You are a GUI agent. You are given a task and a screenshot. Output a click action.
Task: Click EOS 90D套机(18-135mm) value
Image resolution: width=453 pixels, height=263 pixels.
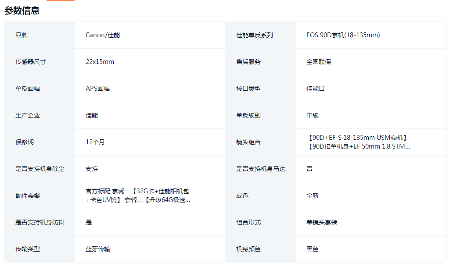[343, 35]
